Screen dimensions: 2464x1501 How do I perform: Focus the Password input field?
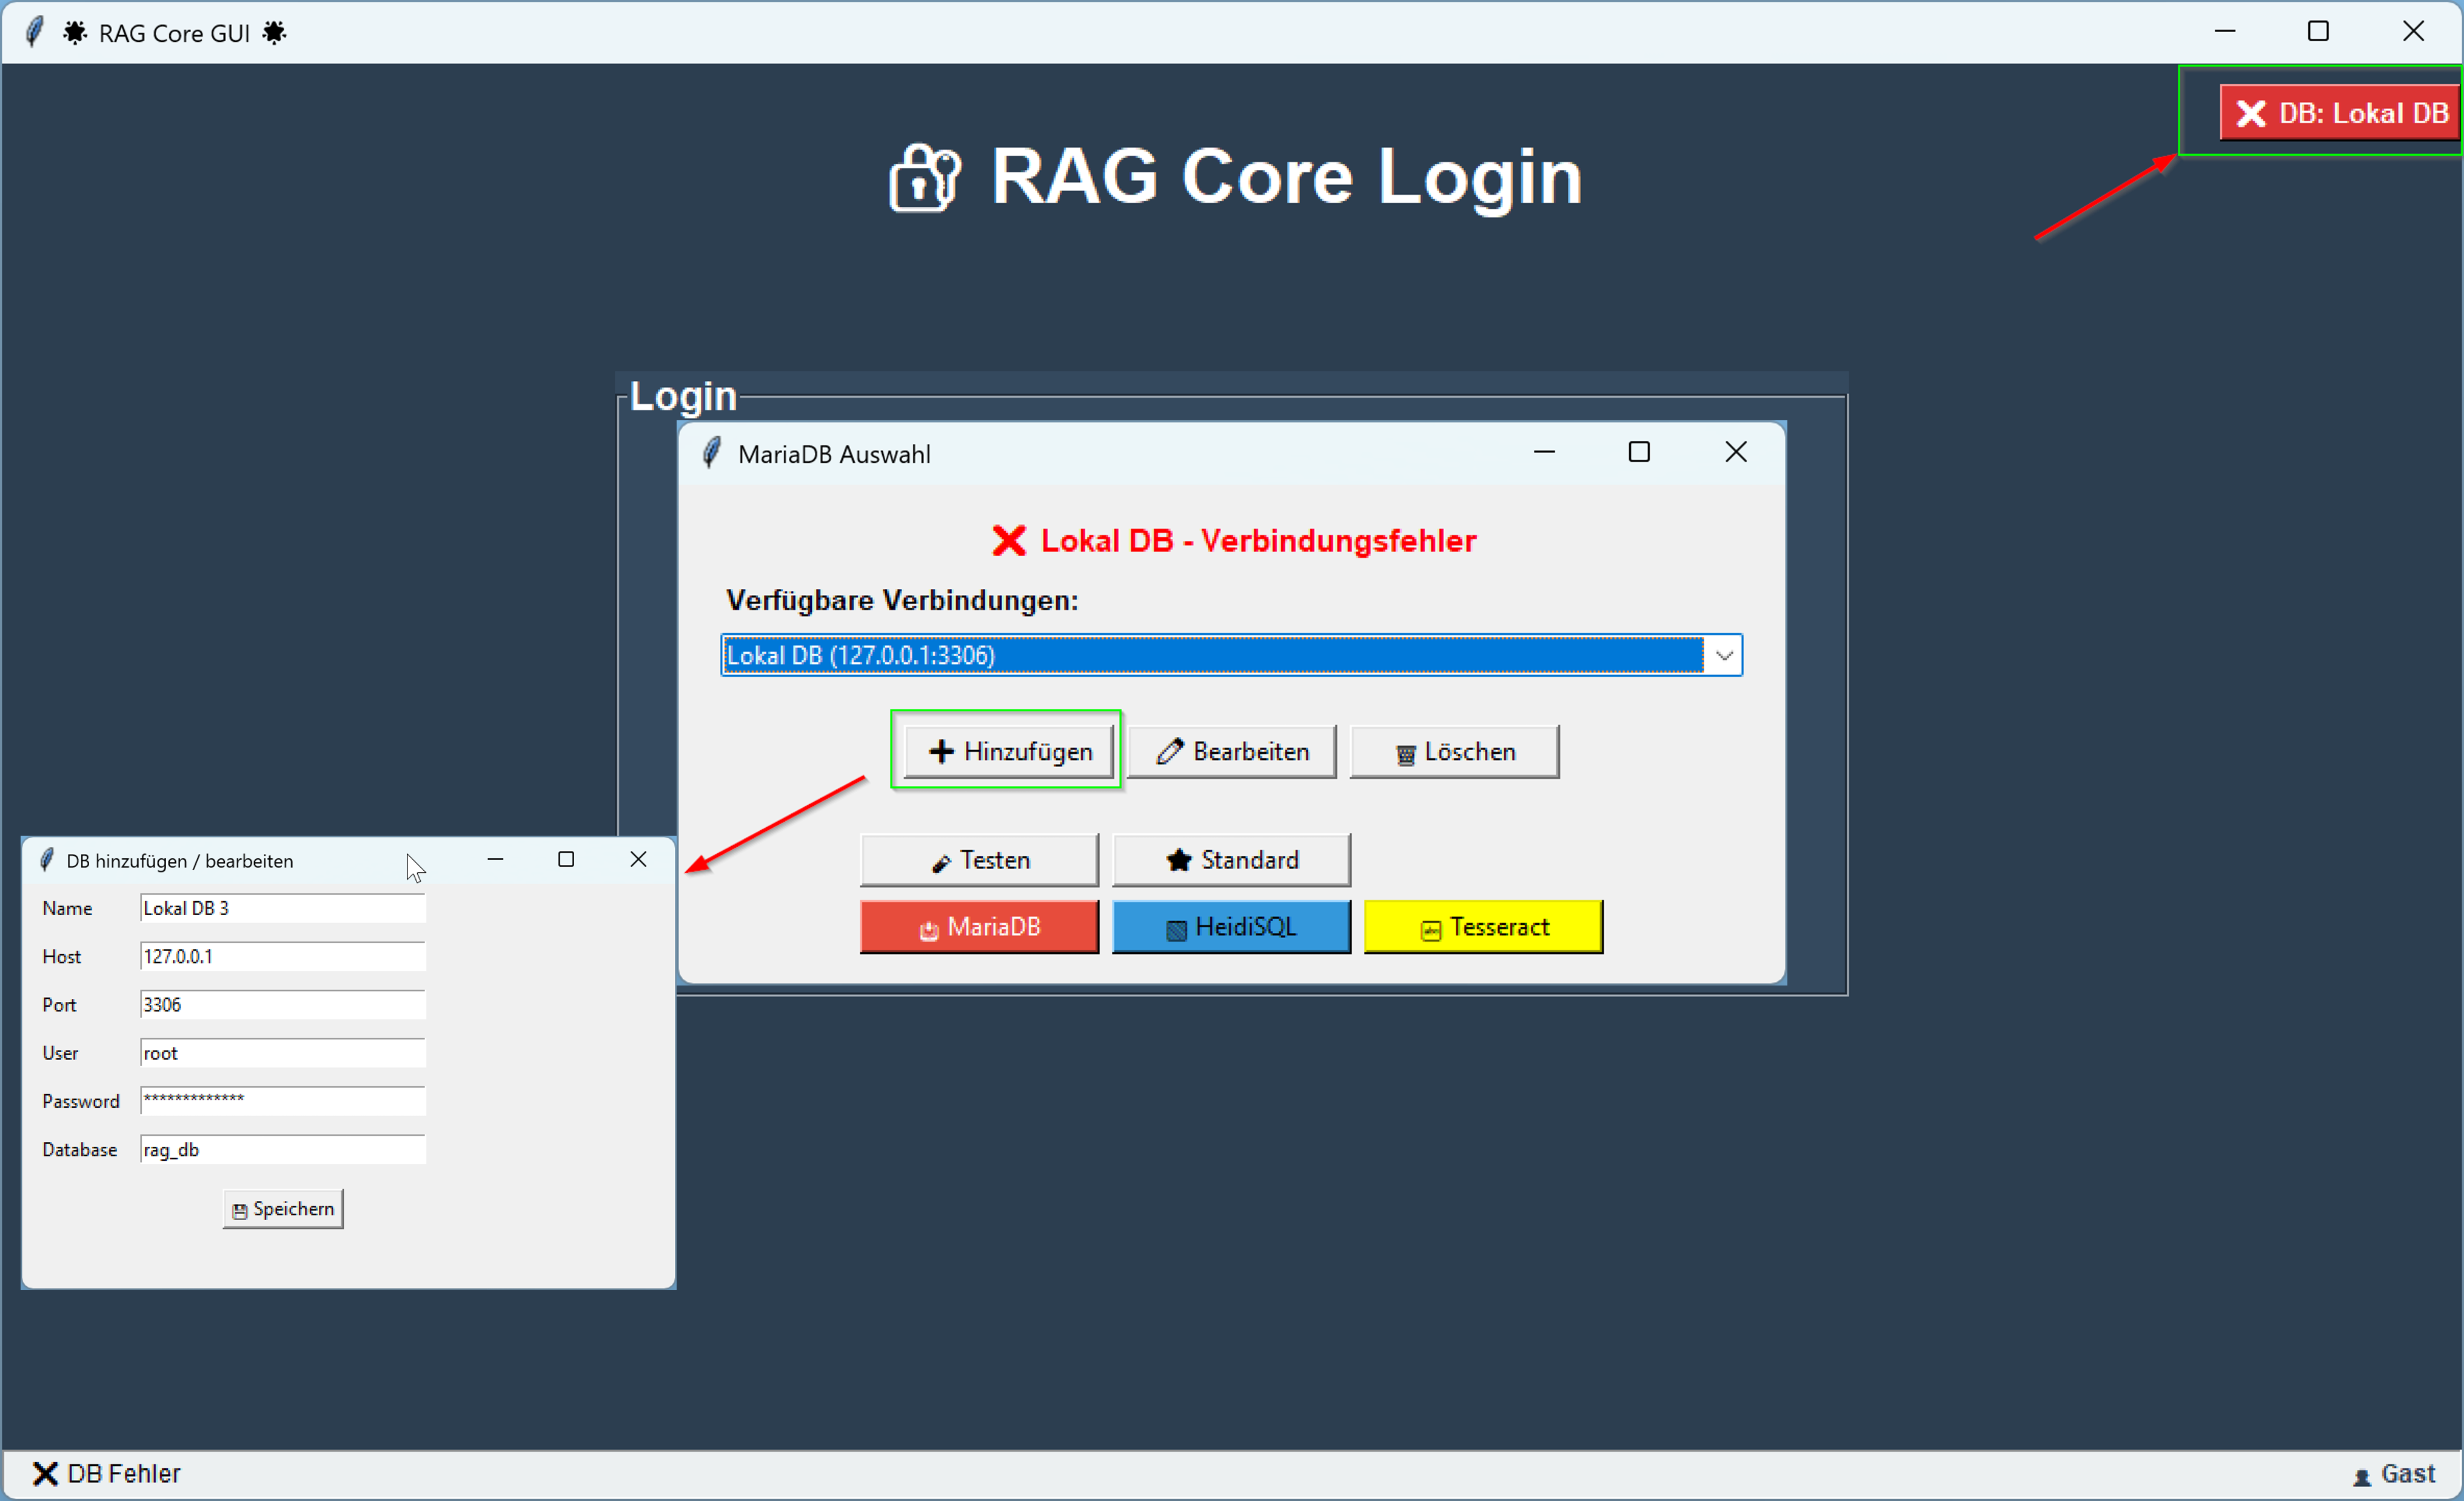[283, 1100]
